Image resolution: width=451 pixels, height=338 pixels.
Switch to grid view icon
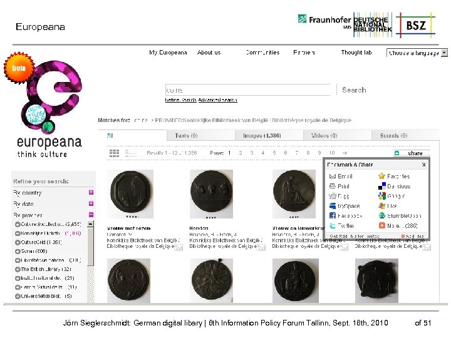click(x=114, y=153)
